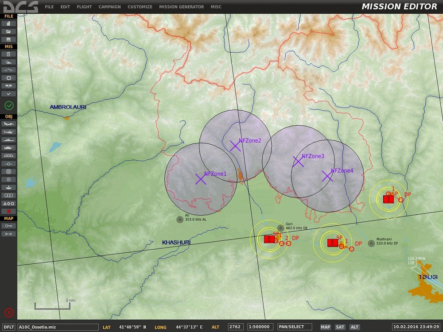Open the MISC menu
443x332 pixels.
216,7
